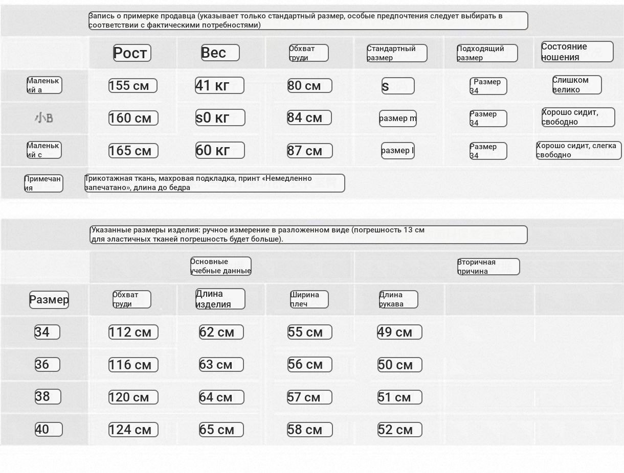The height and width of the screenshot is (473, 624).
Task: Select the size "38" row label
Action: 48,397
